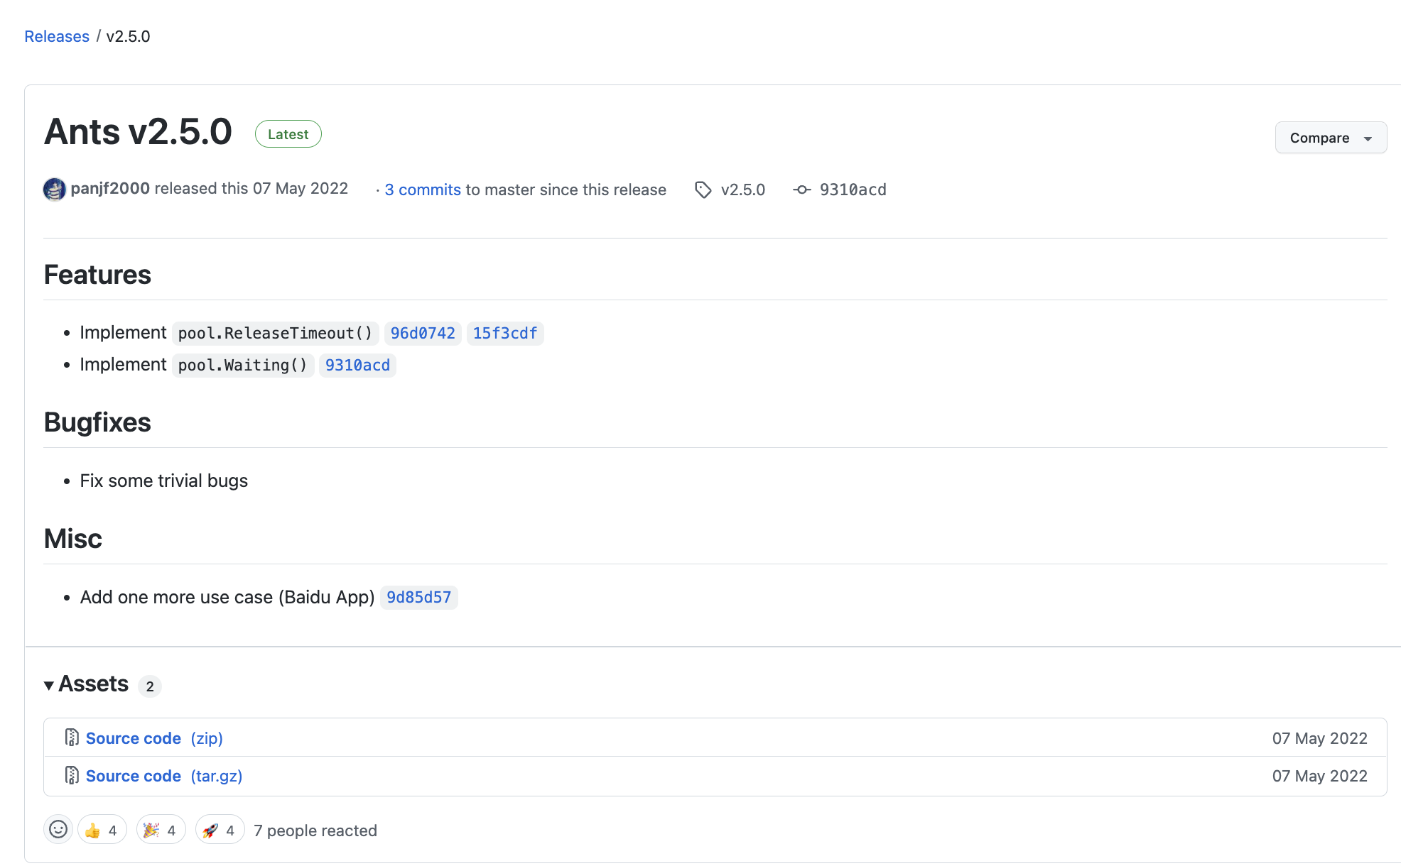Open commit 96d0742
The width and height of the screenshot is (1401, 866).
(423, 333)
